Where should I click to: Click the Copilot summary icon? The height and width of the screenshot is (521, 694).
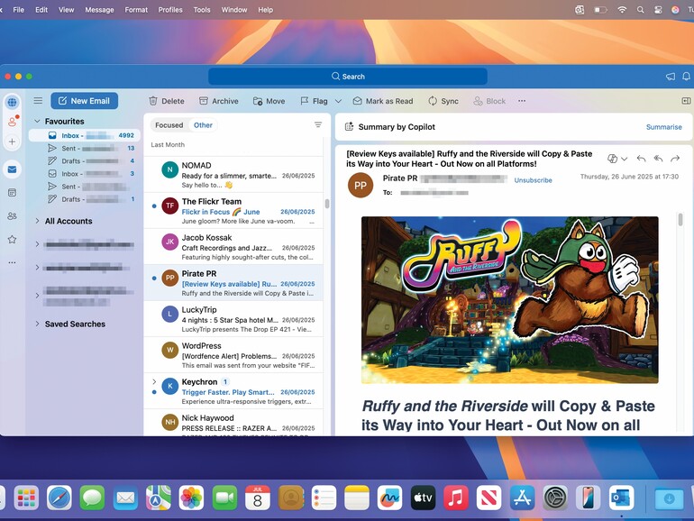tap(349, 126)
